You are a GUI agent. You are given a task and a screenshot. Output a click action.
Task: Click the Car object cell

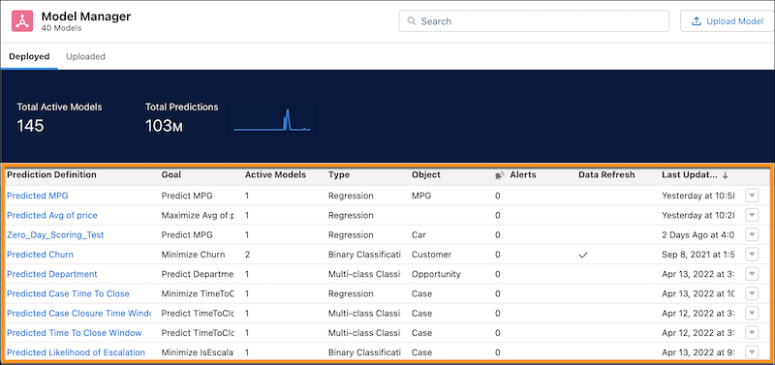pos(418,234)
